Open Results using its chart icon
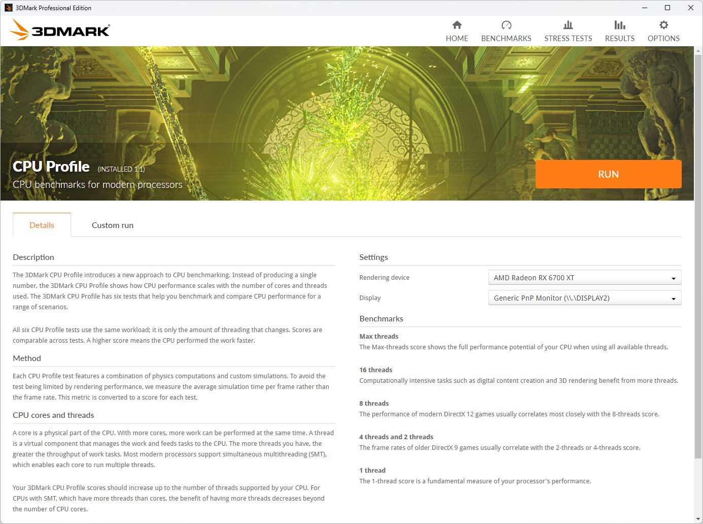This screenshot has width=703, height=524. 619,25
